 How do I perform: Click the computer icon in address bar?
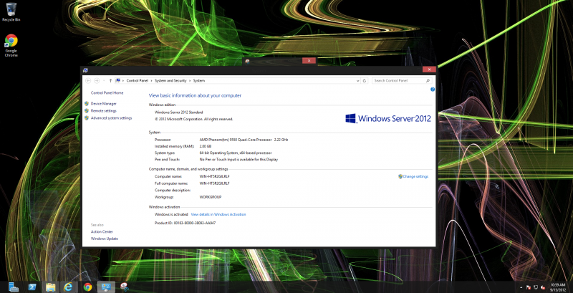pos(118,80)
